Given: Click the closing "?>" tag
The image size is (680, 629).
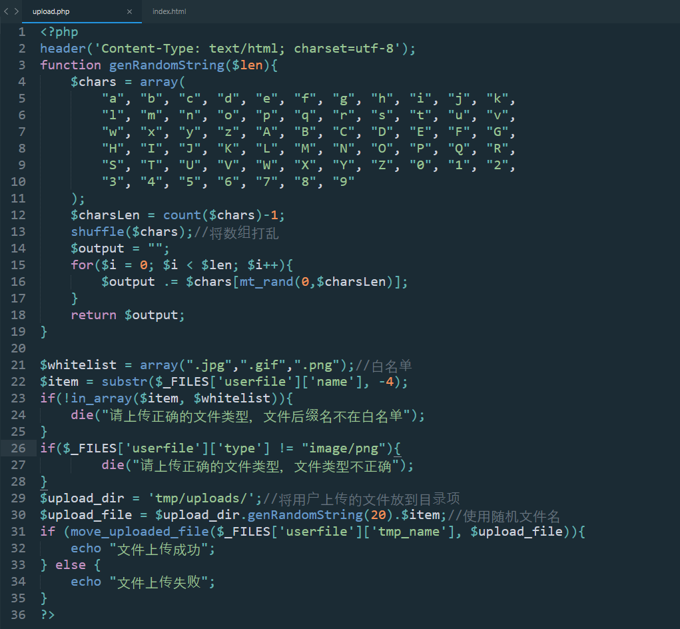Looking at the screenshot, I should [47, 615].
